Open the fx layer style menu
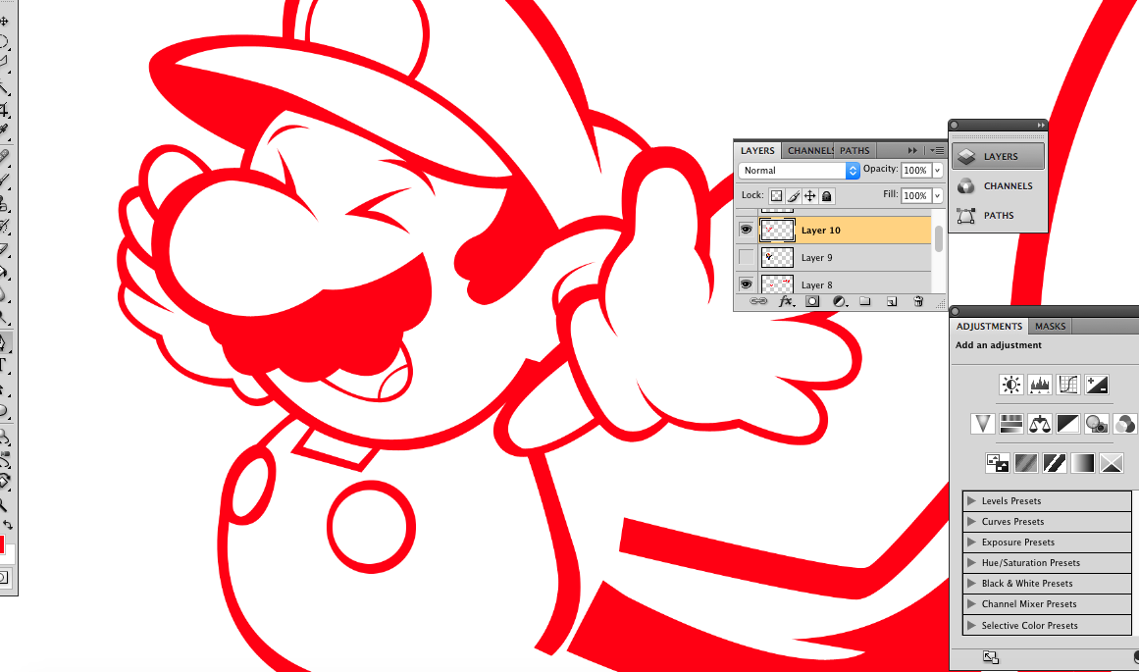 click(x=786, y=301)
